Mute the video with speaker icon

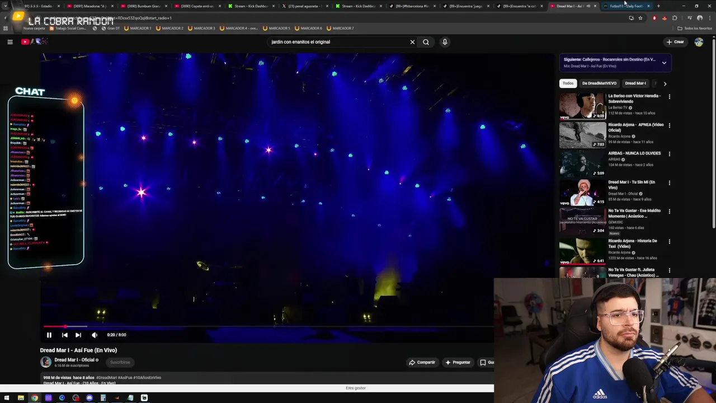(95, 335)
